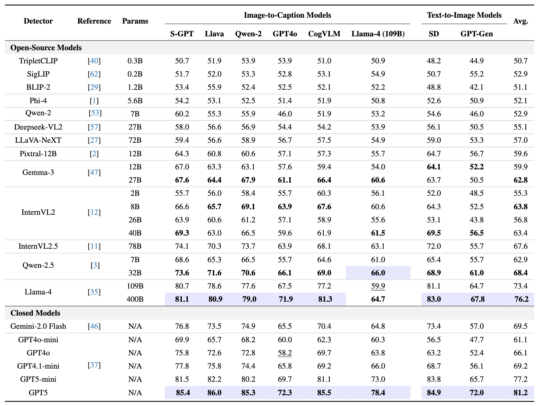Image resolution: width=542 pixels, height=406 pixels.
Task: Open citation 46 for Gemini-2.0 Flash
Action: pos(94,326)
